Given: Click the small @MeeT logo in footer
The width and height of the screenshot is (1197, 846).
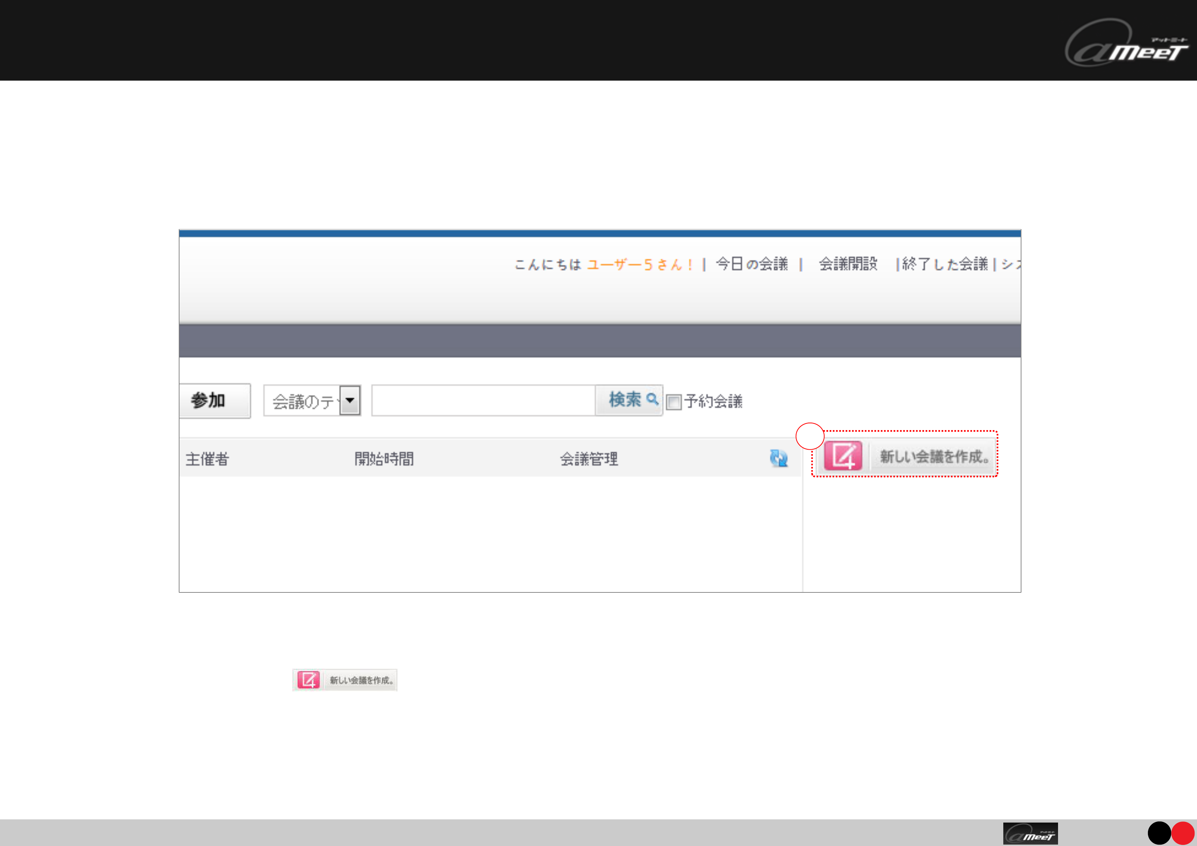Looking at the screenshot, I should [x=1030, y=834].
